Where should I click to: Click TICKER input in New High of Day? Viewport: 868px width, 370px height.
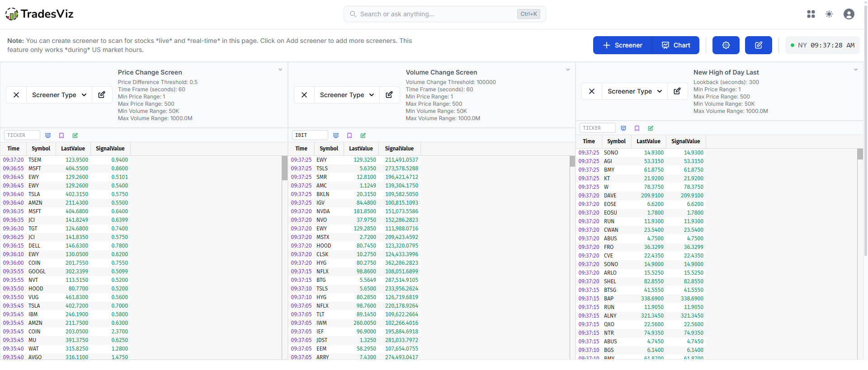point(598,128)
